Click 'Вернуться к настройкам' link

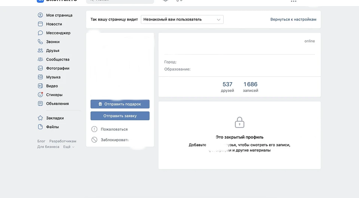[x=293, y=19]
